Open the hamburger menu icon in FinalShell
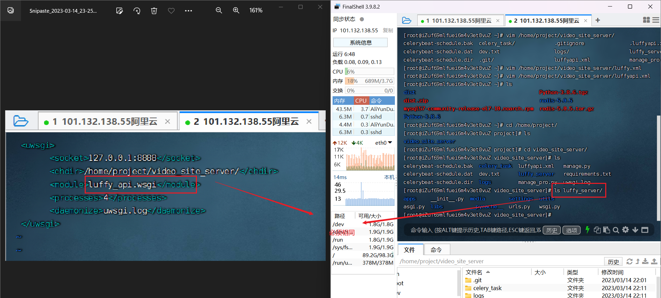 point(656,20)
